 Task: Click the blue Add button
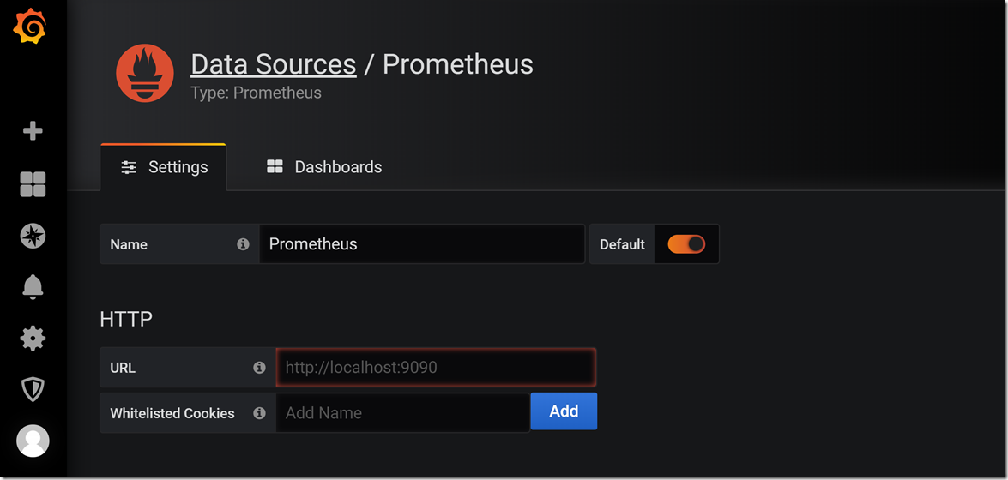pos(564,411)
